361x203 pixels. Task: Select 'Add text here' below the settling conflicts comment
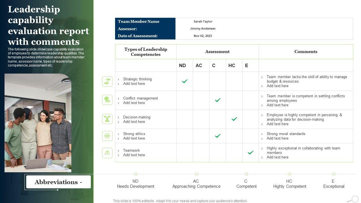[278, 105]
